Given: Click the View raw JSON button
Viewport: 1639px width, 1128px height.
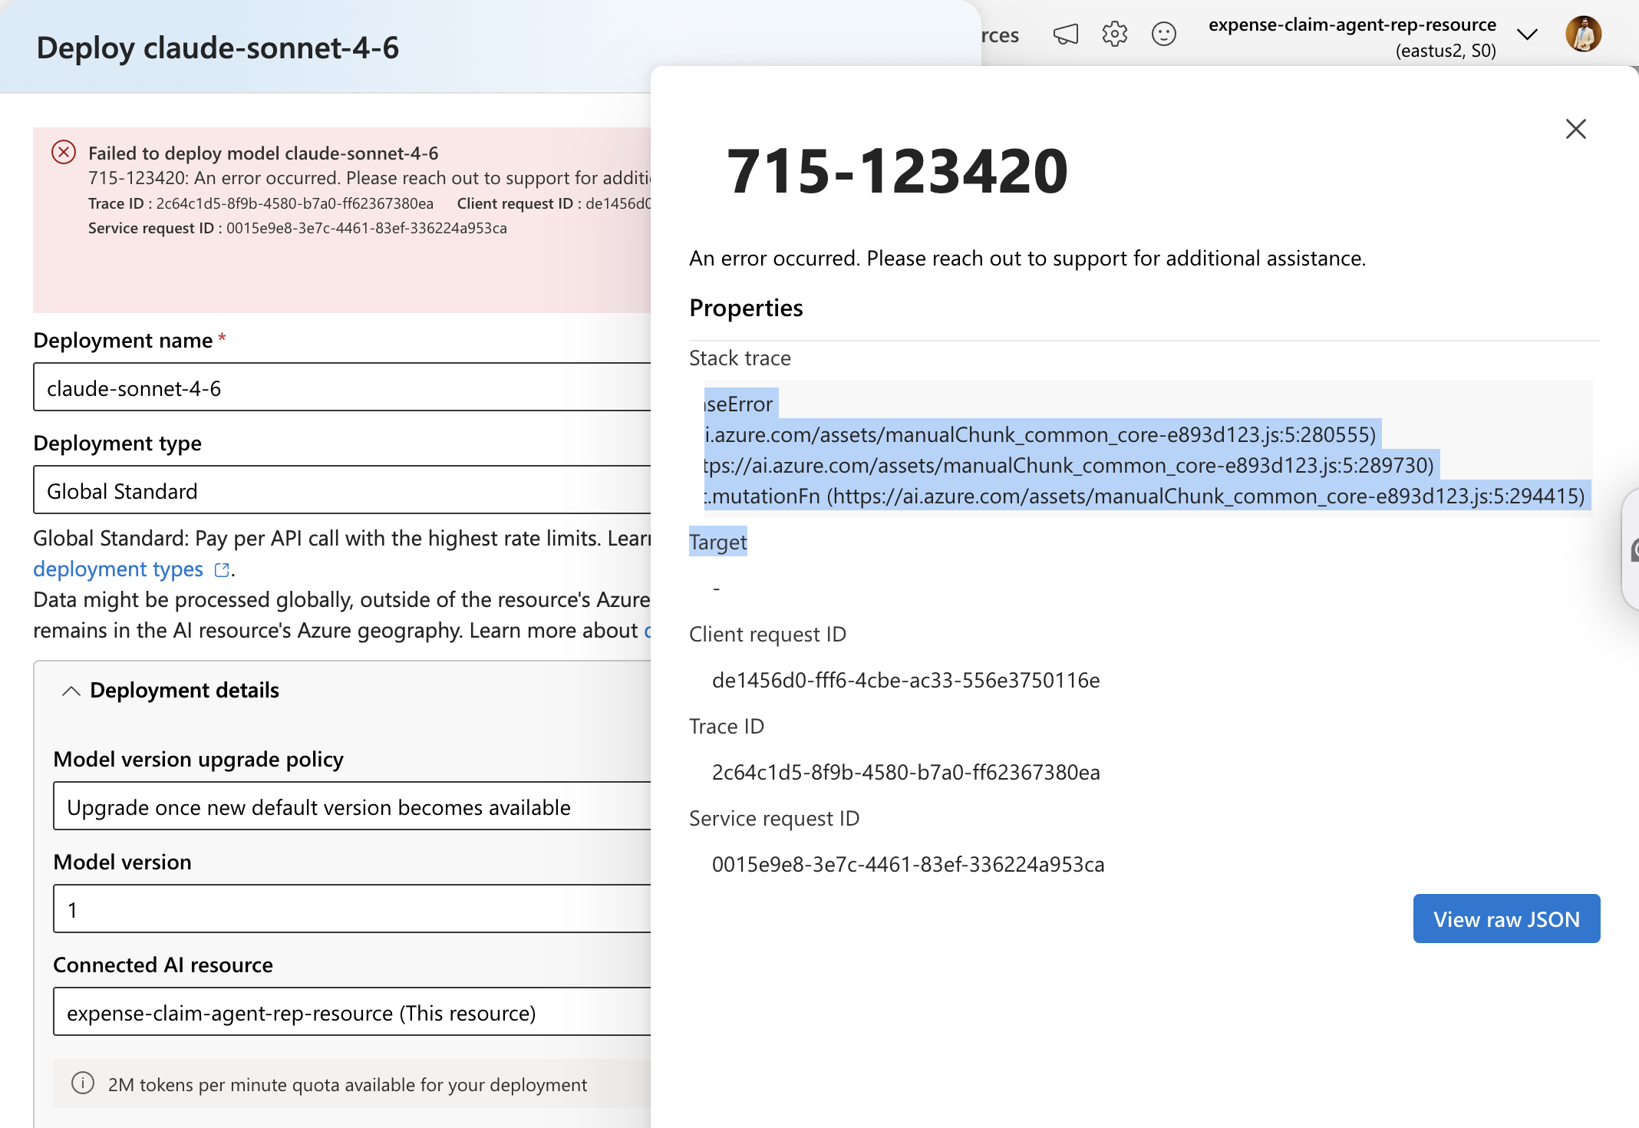Looking at the screenshot, I should (1506, 919).
